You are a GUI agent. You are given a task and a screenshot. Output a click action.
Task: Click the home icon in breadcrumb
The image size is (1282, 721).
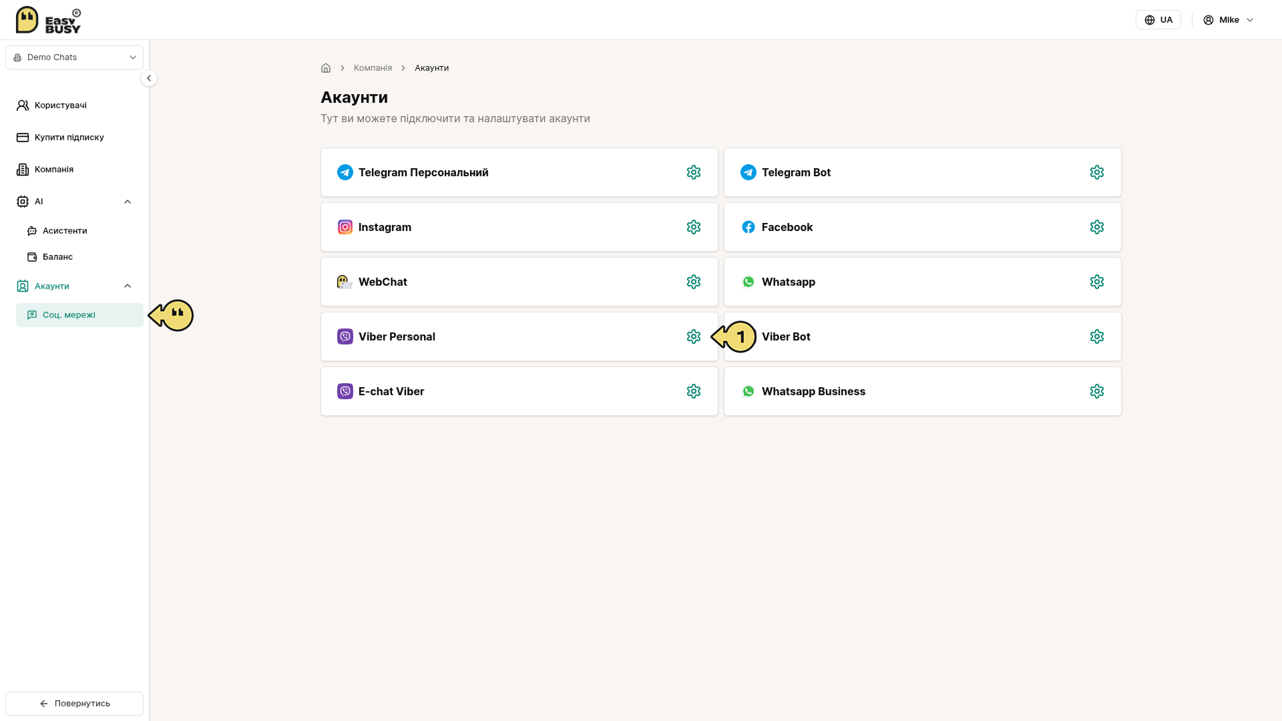[326, 68]
